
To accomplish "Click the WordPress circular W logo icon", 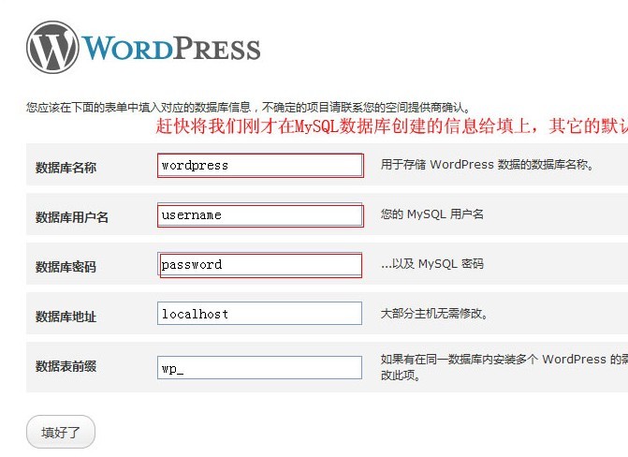I will coord(52,47).
